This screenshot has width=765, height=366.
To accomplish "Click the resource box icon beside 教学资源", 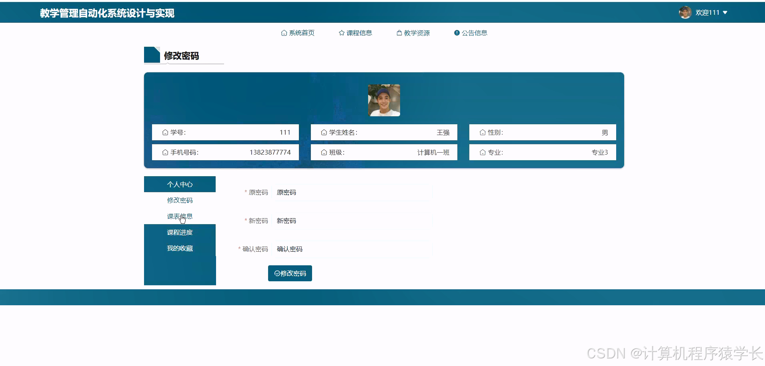I will click(x=399, y=33).
